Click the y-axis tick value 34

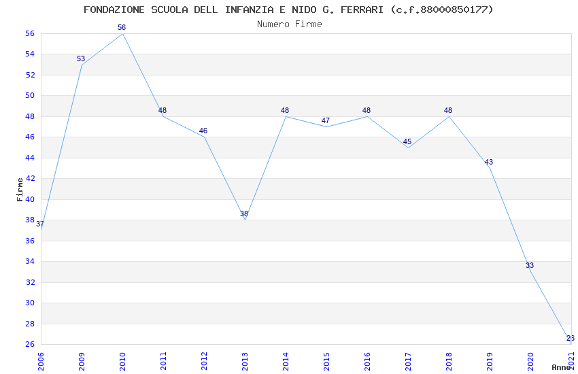[30, 261]
